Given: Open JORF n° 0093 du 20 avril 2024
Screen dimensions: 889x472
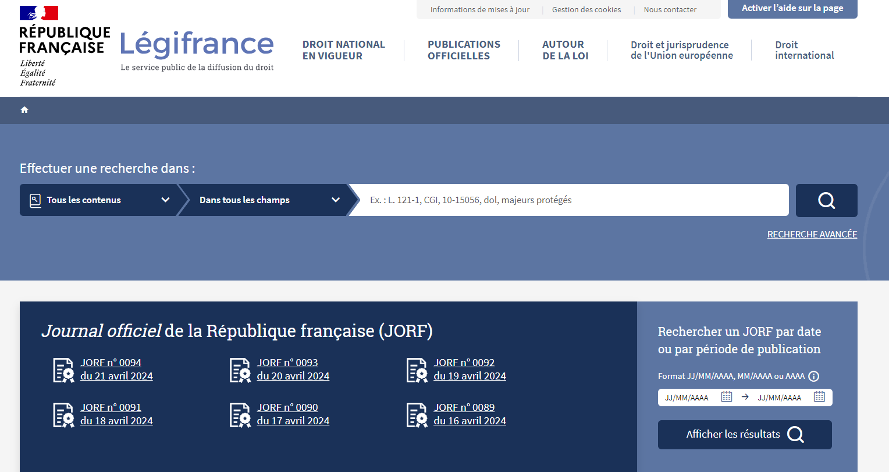Looking at the screenshot, I should [x=293, y=370].
